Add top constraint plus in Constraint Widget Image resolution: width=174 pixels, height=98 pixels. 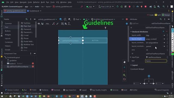[x=149, y=76]
